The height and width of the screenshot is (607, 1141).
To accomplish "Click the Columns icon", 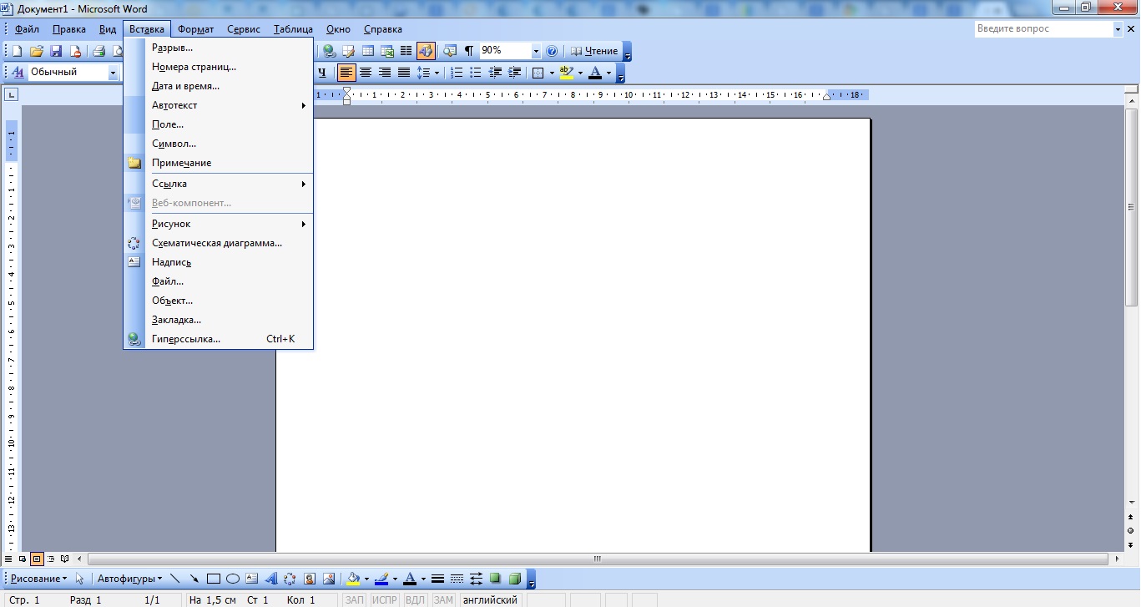I will pos(406,51).
